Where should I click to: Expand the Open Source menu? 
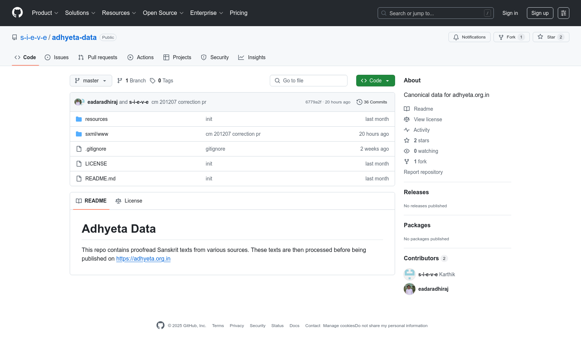(163, 13)
